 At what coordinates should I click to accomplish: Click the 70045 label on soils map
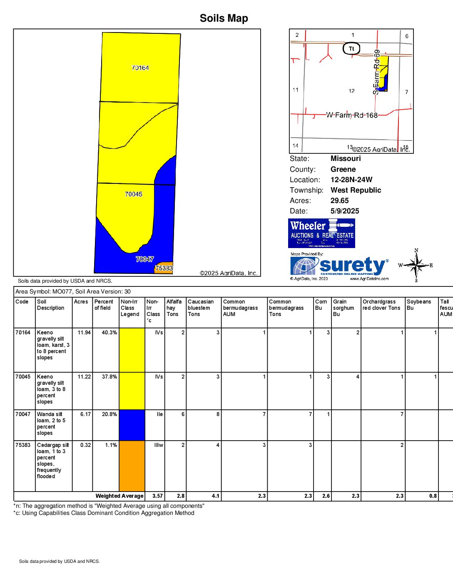134,194
